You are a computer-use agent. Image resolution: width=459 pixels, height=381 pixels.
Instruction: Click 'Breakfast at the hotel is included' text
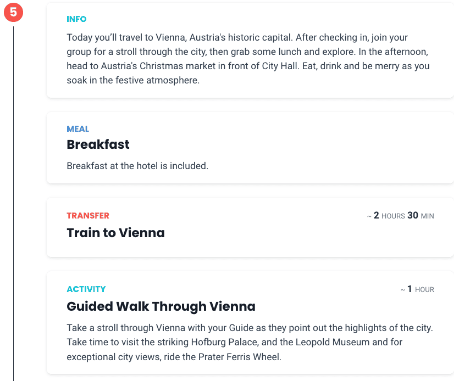click(x=137, y=166)
